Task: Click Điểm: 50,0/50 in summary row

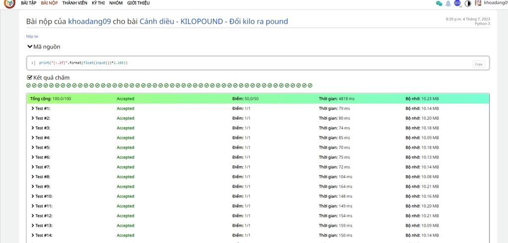Action: point(245,99)
